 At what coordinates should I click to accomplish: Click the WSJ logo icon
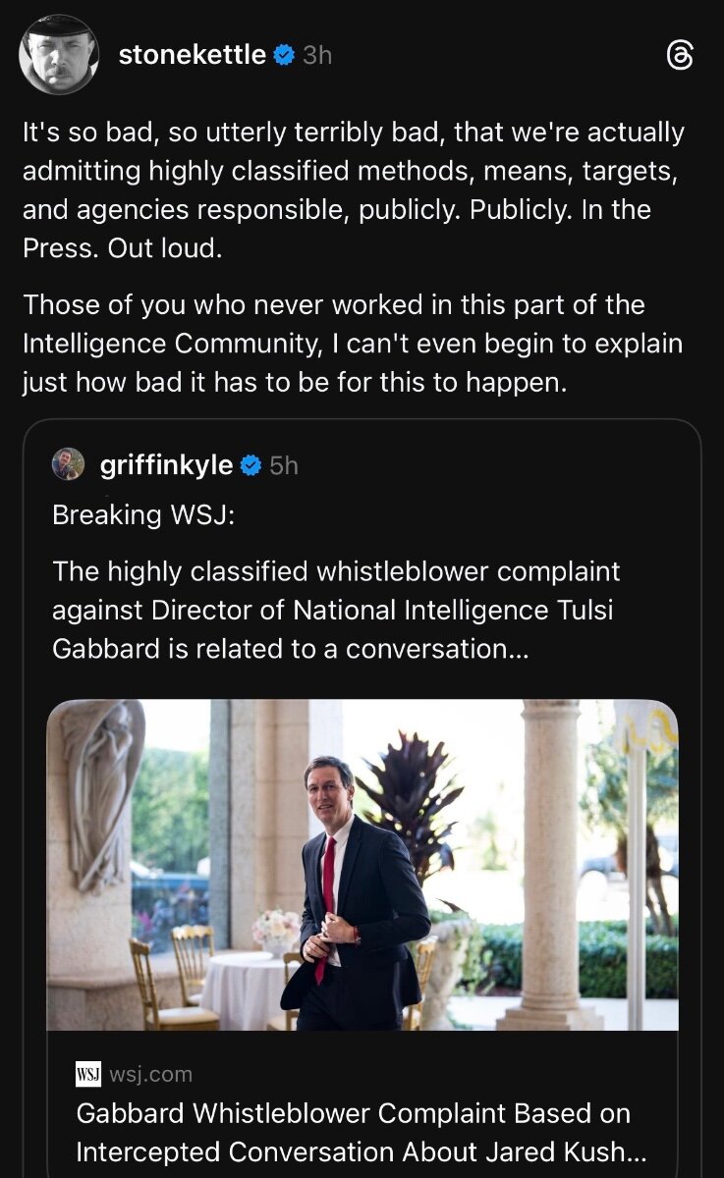pyautogui.click(x=88, y=1074)
